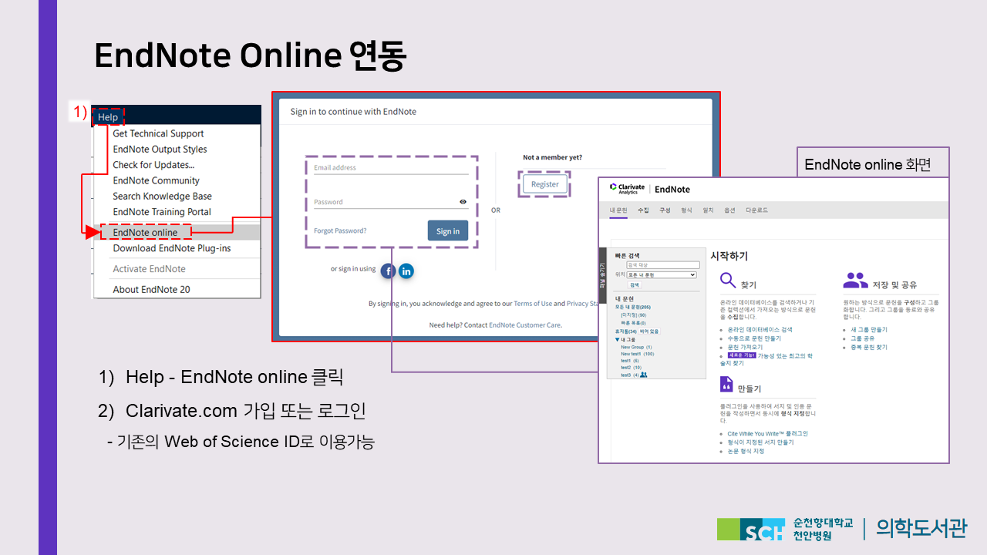Switch to the 구성 tab
987x555 pixels.
pyautogui.click(x=665, y=210)
